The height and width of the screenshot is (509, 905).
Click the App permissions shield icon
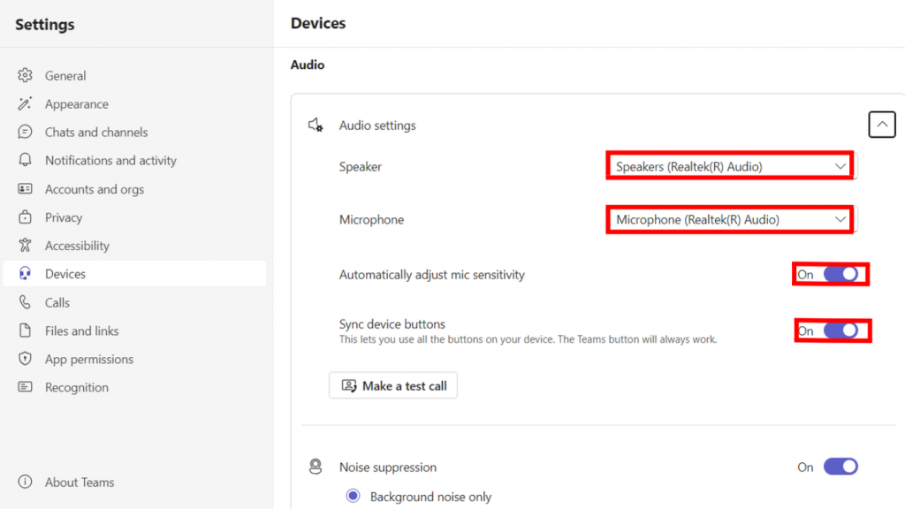click(25, 359)
